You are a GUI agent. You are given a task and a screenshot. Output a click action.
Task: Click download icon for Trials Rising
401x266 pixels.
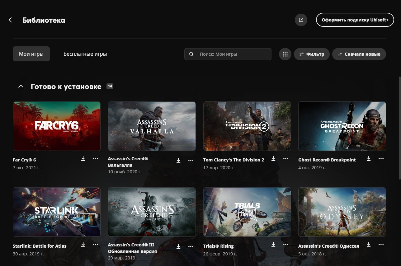pos(273,245)
